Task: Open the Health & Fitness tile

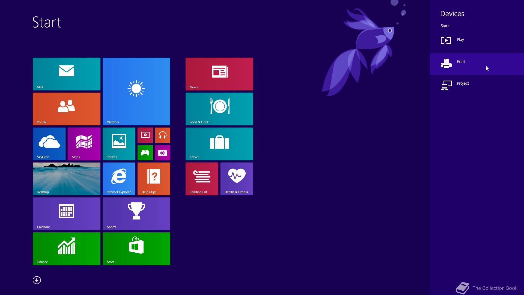Action: point(237,179)
